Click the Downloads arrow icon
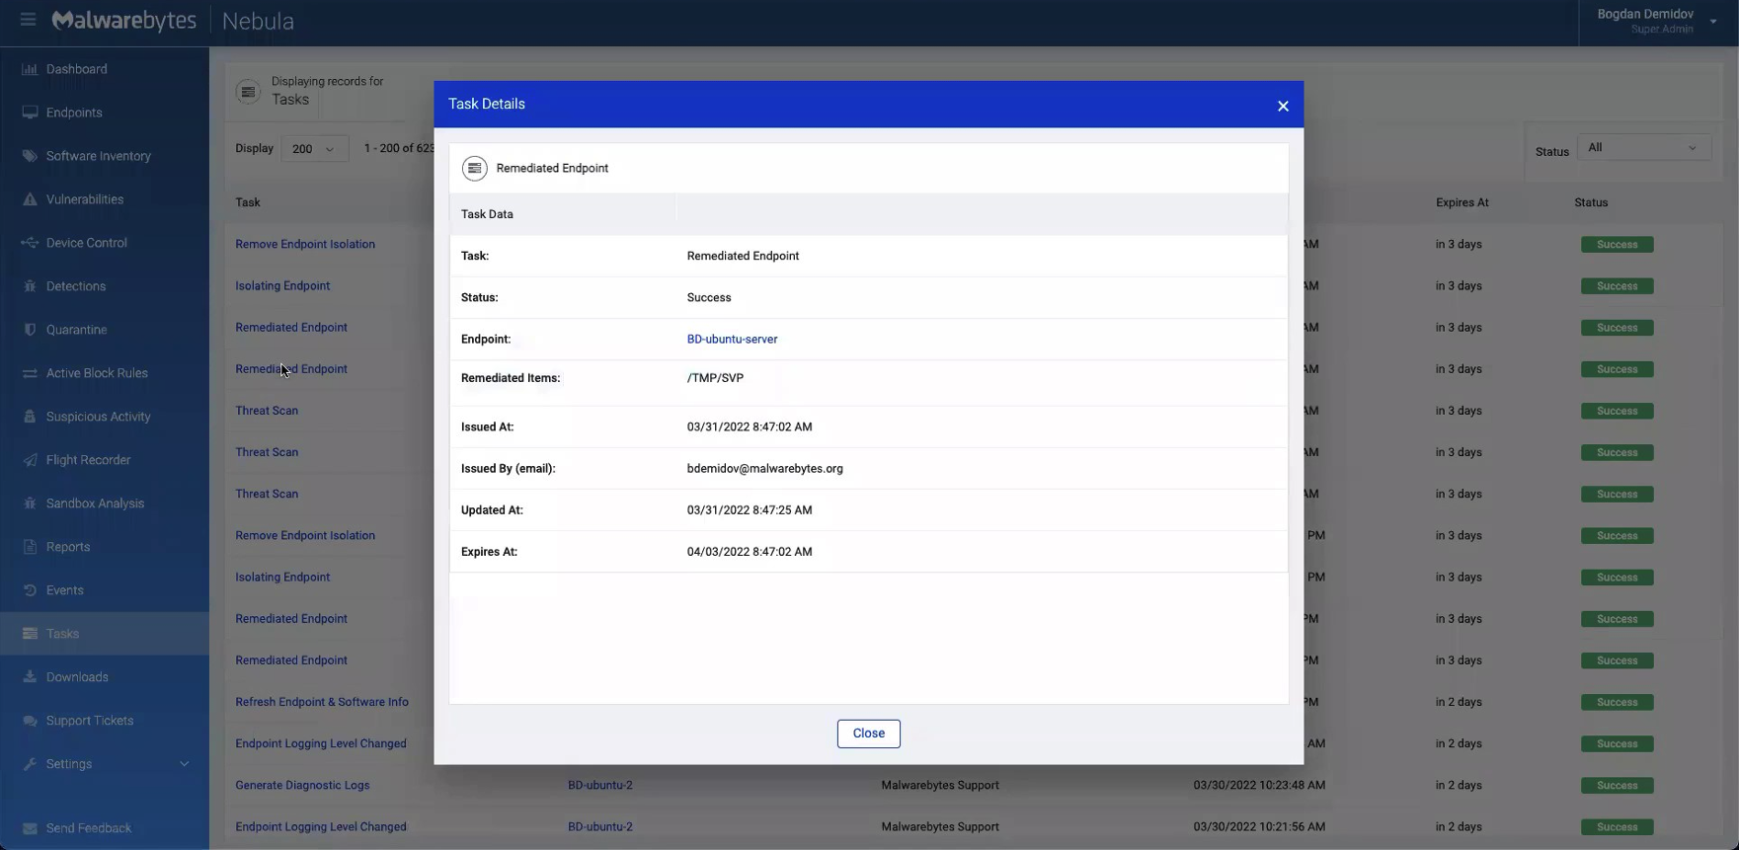Viewport: 1739px width, 850px height. pos(30,677)
